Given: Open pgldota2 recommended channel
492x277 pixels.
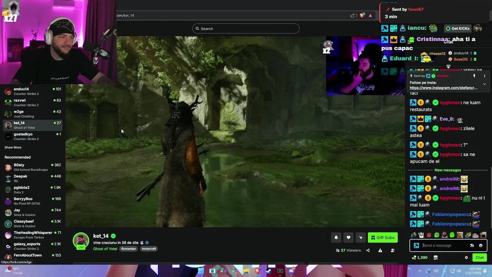Looking at the screenshot, I should click(33, 190).
